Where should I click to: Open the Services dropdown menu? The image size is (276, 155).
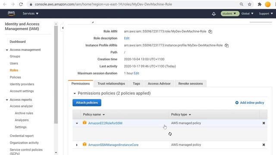(31, 13)
